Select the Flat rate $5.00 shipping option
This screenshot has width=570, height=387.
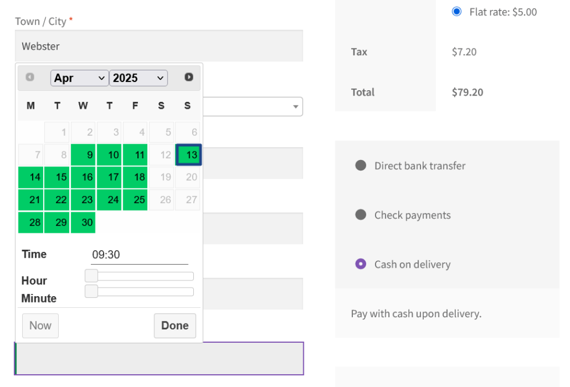coord(456,12)
